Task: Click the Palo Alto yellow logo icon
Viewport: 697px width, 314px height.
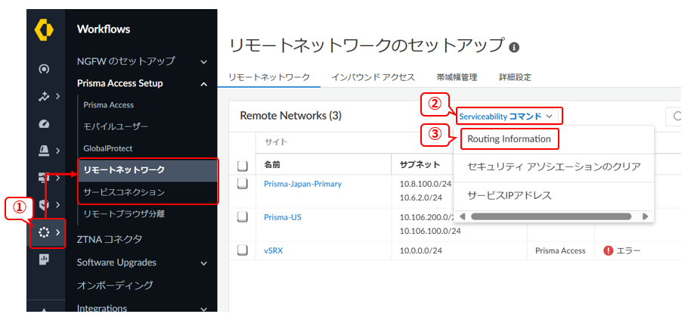Action: point(44,31)
